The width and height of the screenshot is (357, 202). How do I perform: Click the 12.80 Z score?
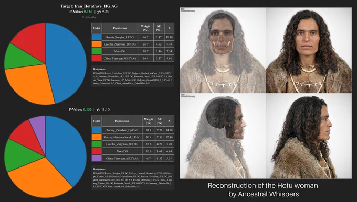pos(169,137)
